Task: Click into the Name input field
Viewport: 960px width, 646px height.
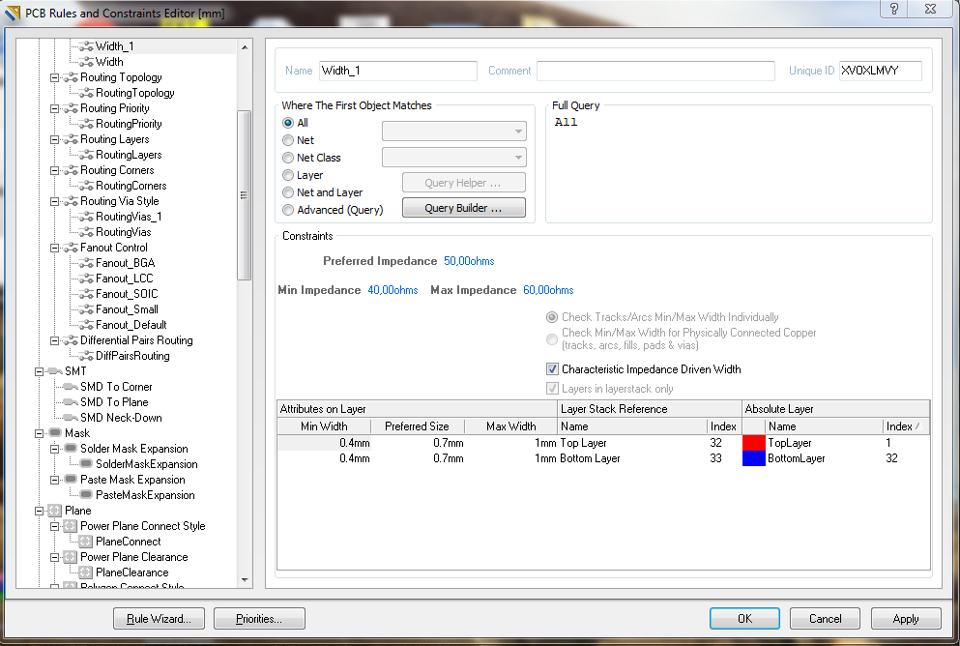Action: pyautogui.click(x=398, y=71)
